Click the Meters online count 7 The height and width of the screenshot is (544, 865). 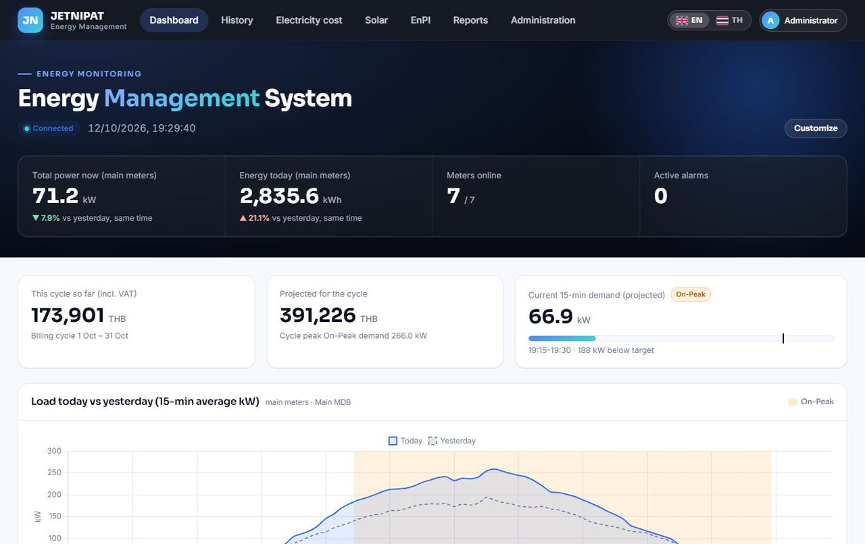coord(453,196)
